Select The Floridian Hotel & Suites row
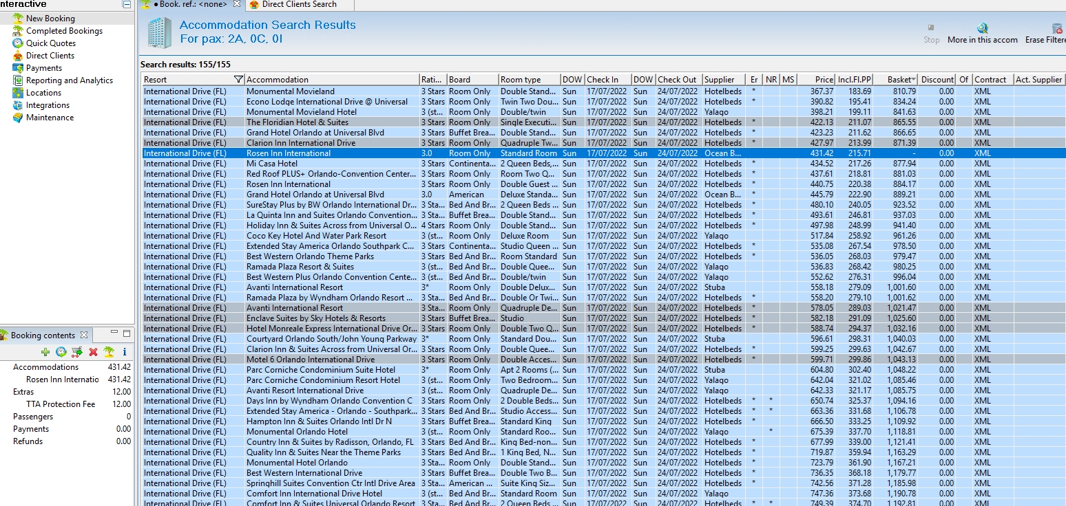This screenshot has width=1066, height=506. click(603, 122)
